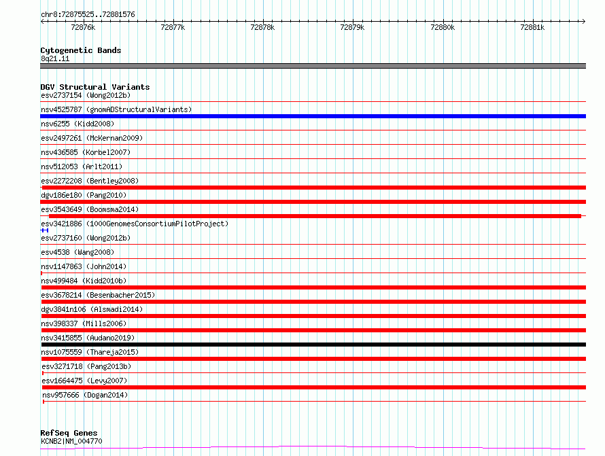
Task: Click the red nsv398337 variant bar
Action: click(x=313, y=330)
